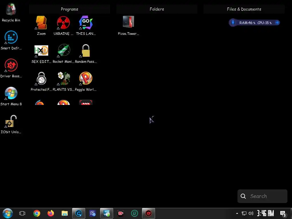Screen dimensions: 292x219
Task: Switch to the IObit box app in taskbar
Action: (107, 213)
